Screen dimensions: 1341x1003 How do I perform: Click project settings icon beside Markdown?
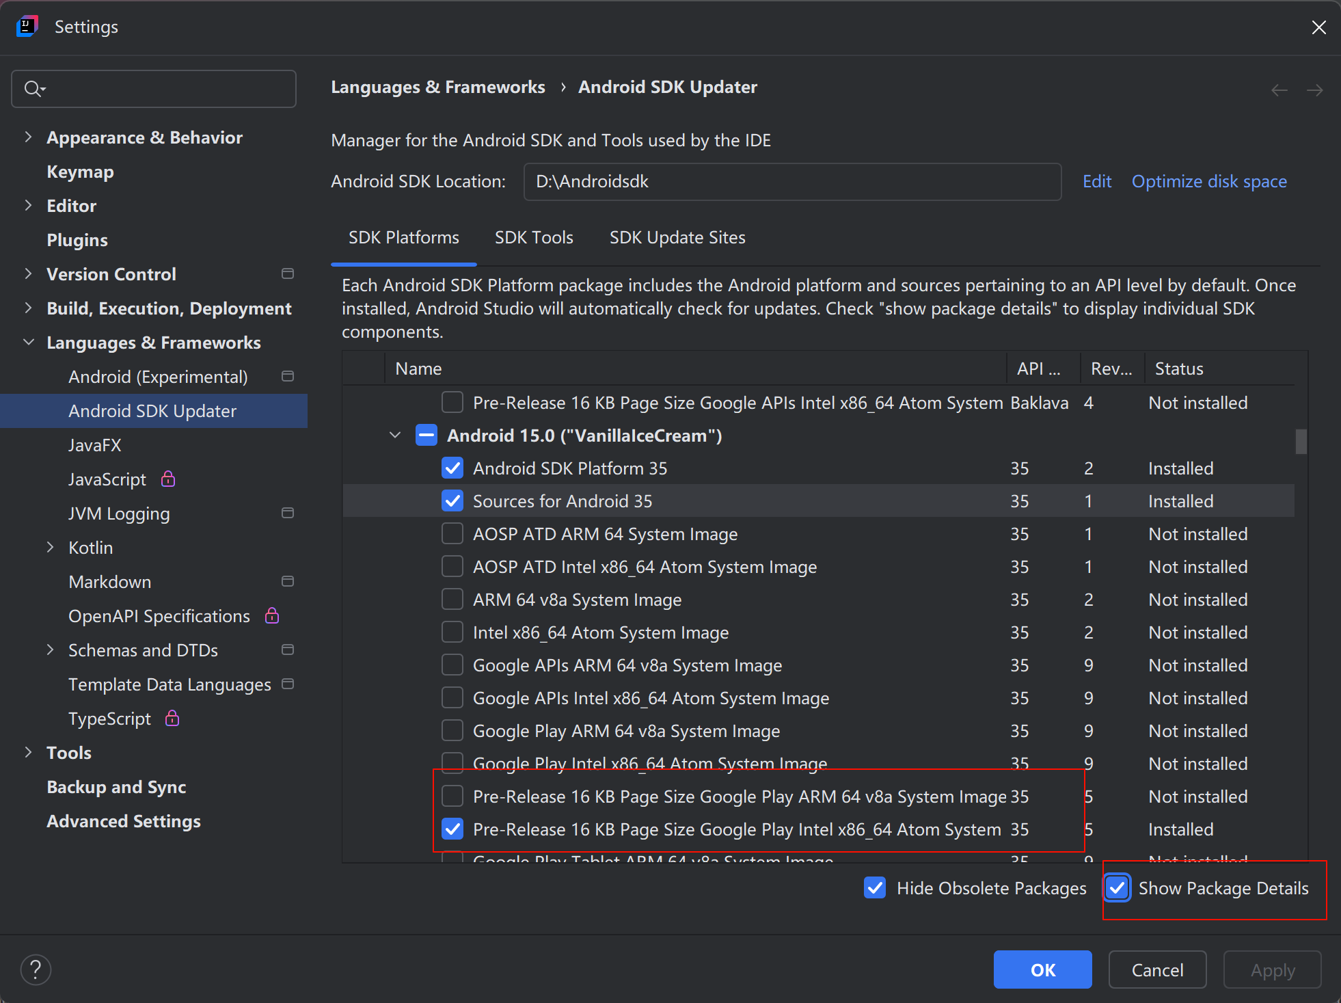pyautogui.click(x=288, y=582)
